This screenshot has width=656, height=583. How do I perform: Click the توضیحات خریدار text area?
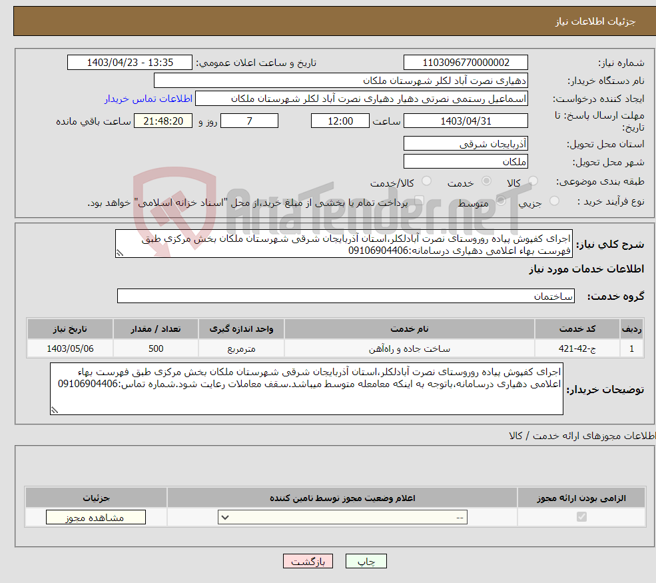(x=306, y=389)
